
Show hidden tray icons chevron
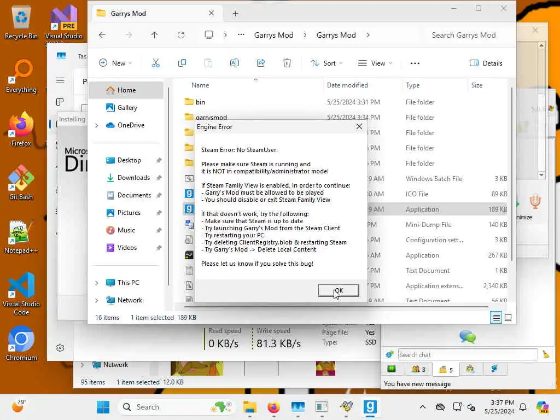point(423,407)
